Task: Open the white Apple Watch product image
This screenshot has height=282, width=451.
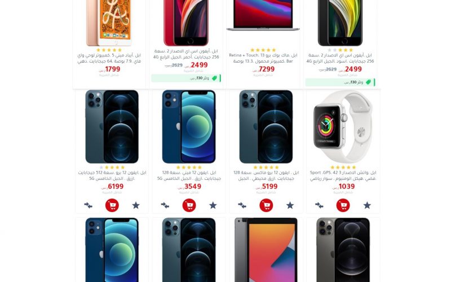Action: click(x=343, y=126)
